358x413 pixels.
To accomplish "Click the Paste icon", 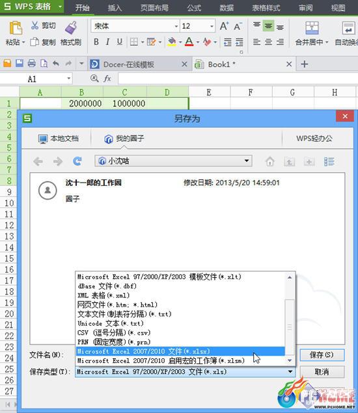I will [x=16, y=28].
